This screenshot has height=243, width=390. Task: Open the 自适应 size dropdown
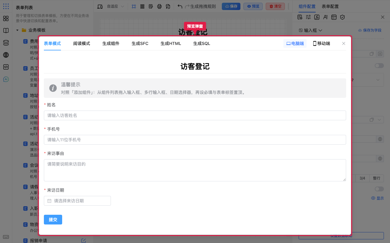115,6
